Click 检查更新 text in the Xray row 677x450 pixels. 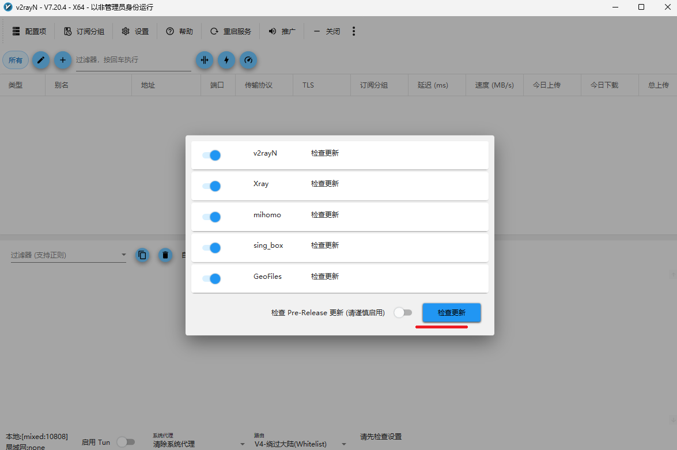(x=325, y=184)
